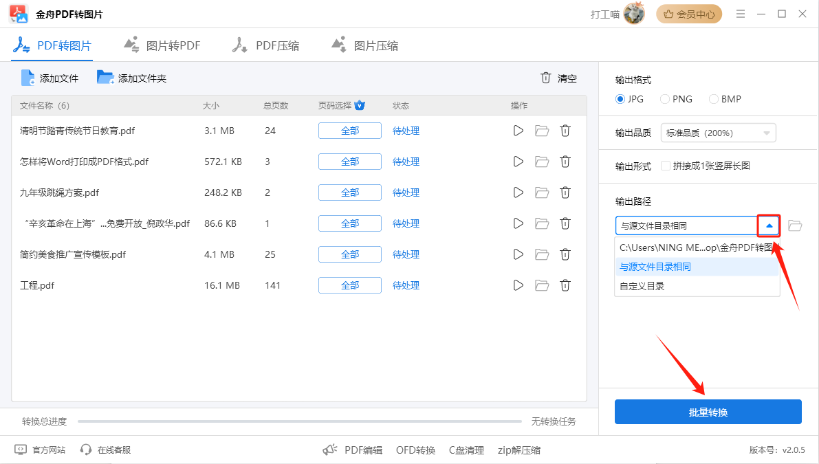Viewport: 819px width, 464px height.
Task: Open 会员中心
Action: [x=689, y=14]
